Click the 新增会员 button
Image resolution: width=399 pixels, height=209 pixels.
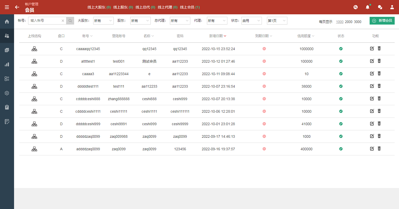[382, 21]
